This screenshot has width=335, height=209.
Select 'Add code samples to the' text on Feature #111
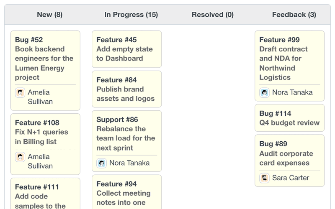[x=40, y=201]
